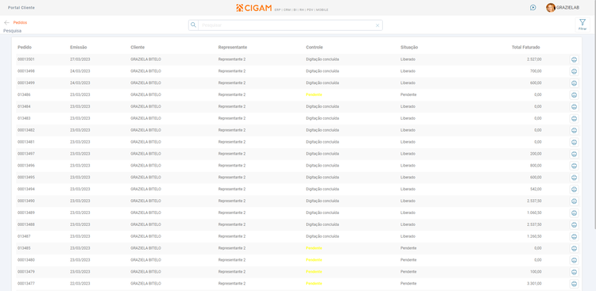Print order 00013501
Screen dimensions: 596x291
point(574,59)
